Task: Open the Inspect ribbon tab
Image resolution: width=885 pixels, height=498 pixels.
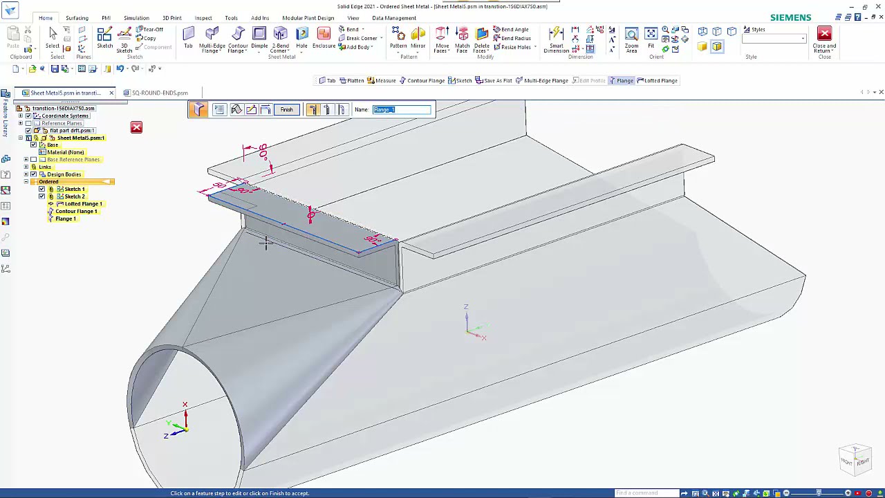Action: click(203, 18)
